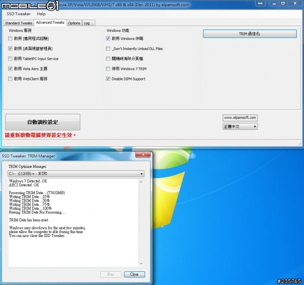
Task: Expand the C:\ (112GB) NTFS drive dropdown
Action: pyautogui.click(x=76, y=174)
